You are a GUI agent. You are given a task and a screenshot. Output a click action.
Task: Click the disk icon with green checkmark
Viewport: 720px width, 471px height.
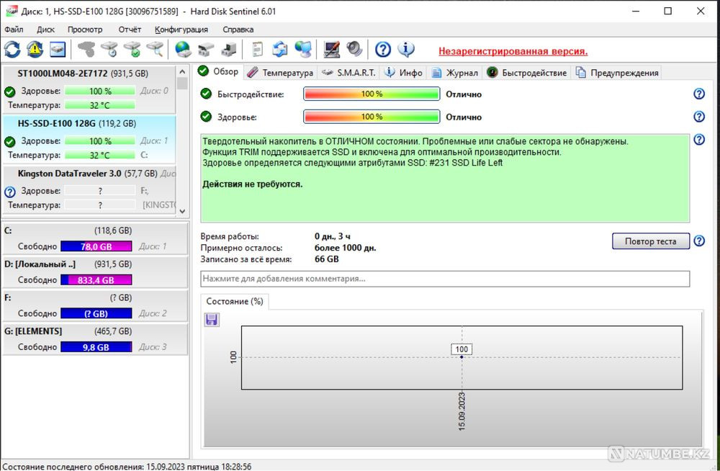coord(132,49)
